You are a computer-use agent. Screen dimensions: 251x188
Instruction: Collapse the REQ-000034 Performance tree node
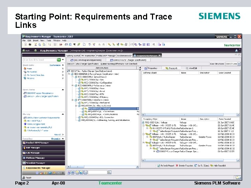click(73, 86)
